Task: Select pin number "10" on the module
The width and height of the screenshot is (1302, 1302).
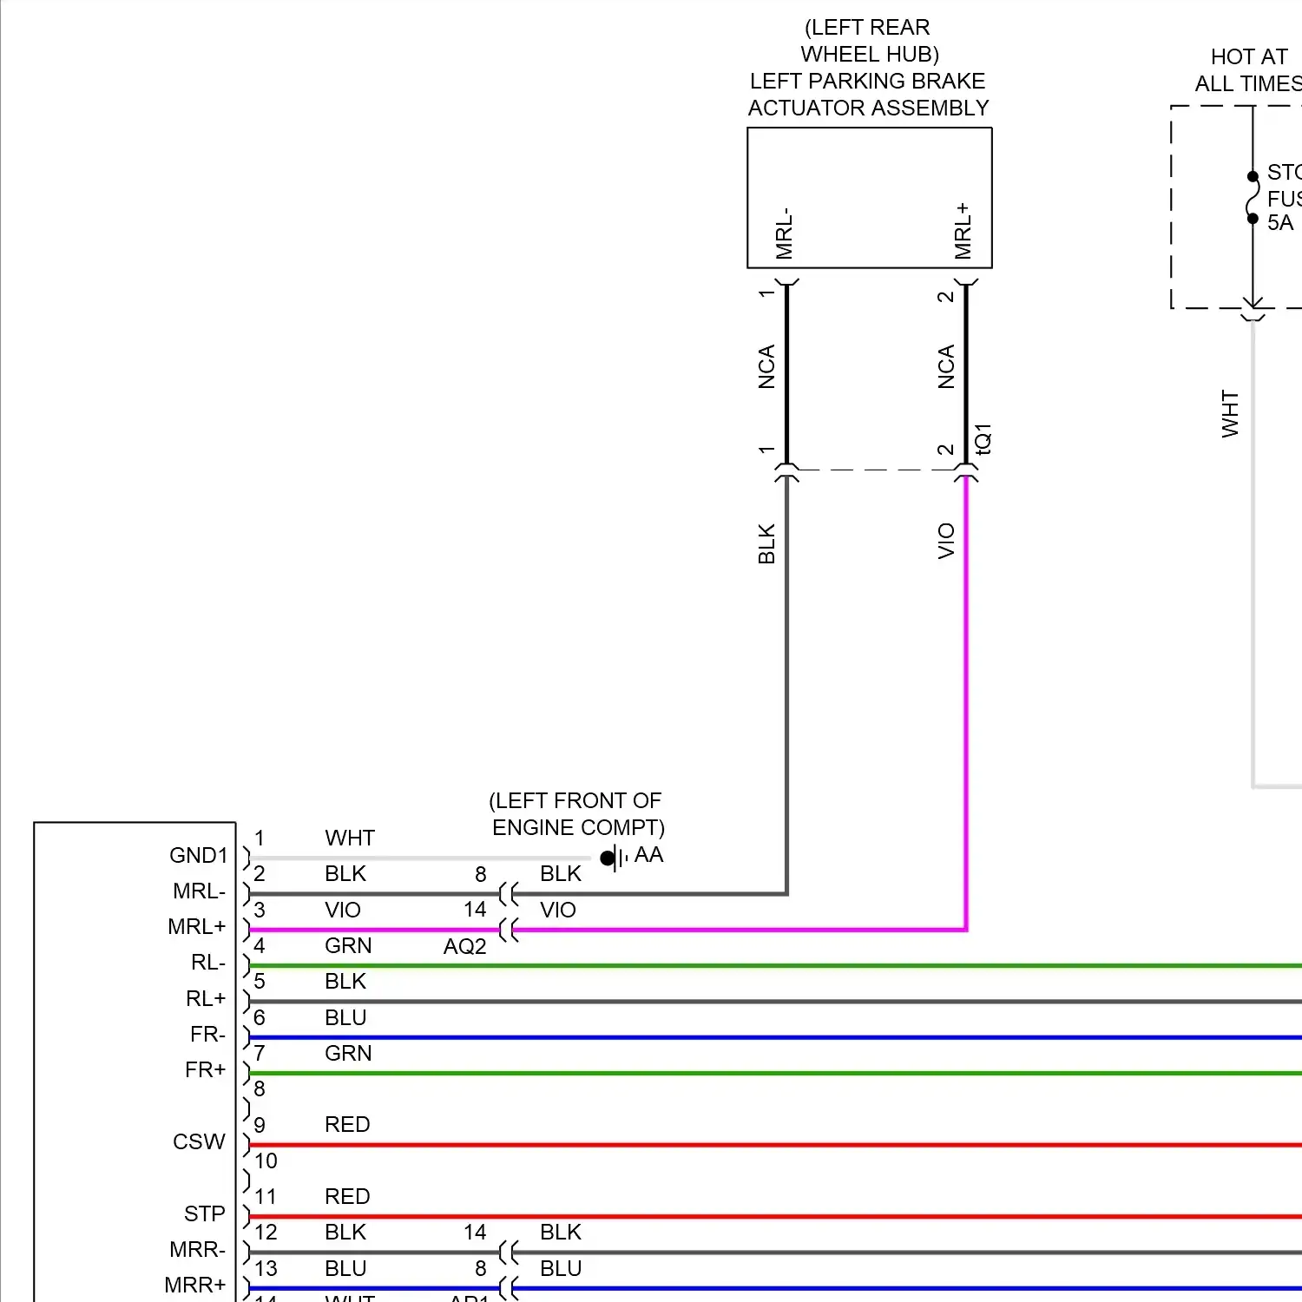Action: [x=266, y=1161]
